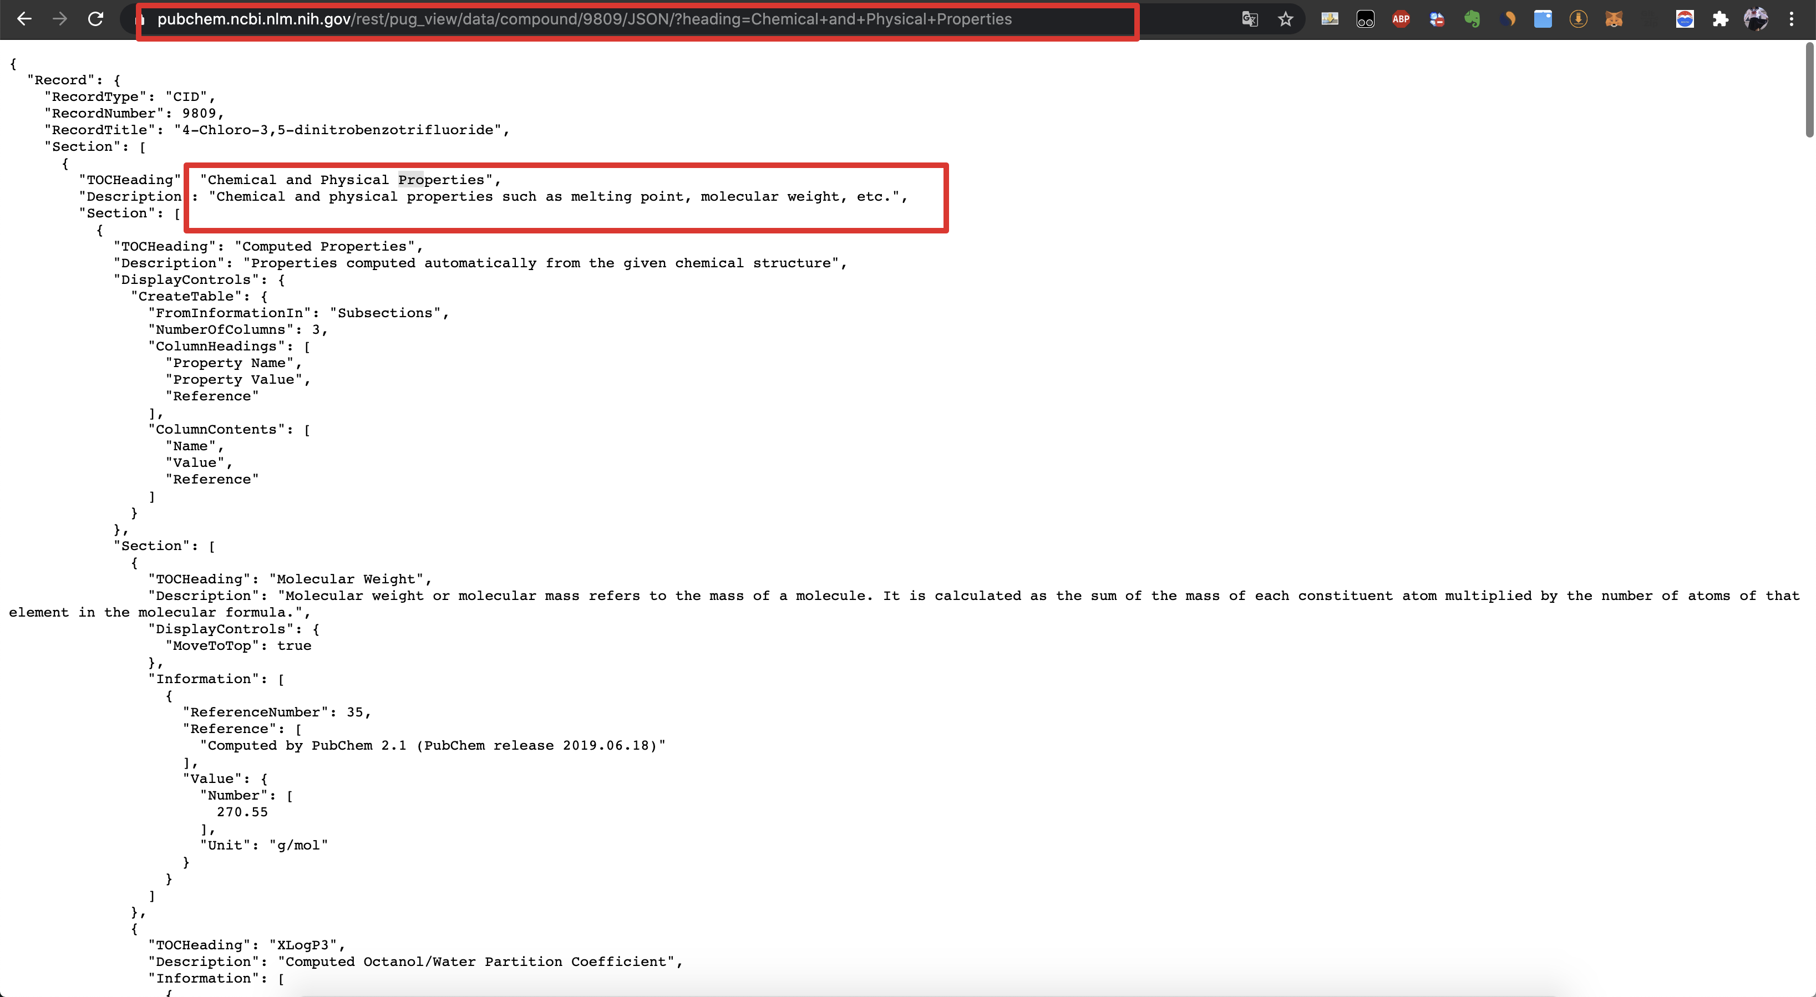Navigate forward to the next page
The image size is (1816, 997).
point(60,19)
